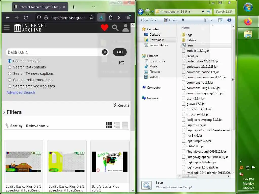Open Explorer view options dropdown arrow
The width and height of the screenshot is (259, 194).
[212, 20]
